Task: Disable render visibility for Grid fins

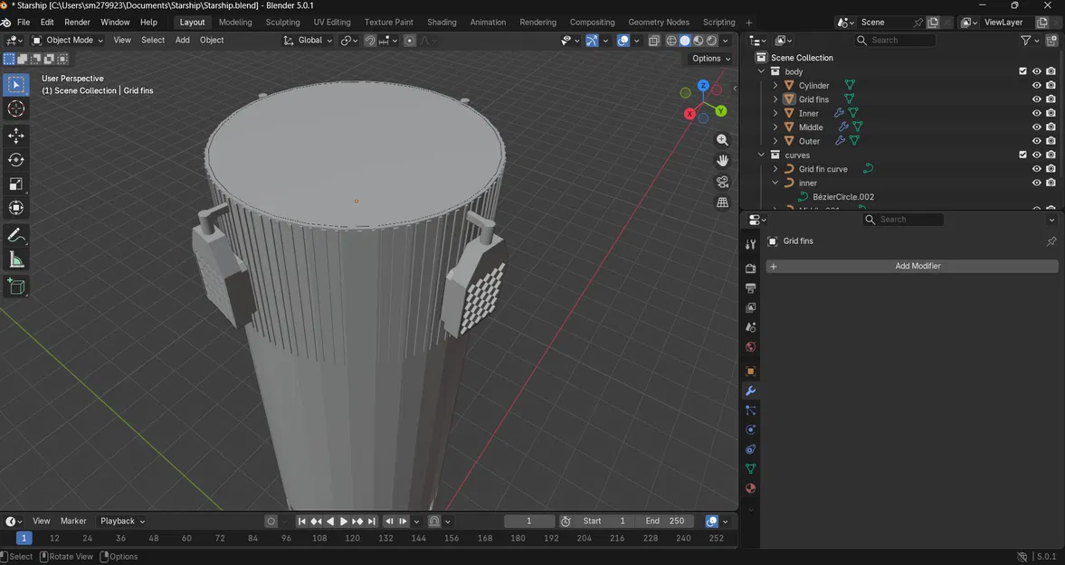Action: (x=1051, y=99)
